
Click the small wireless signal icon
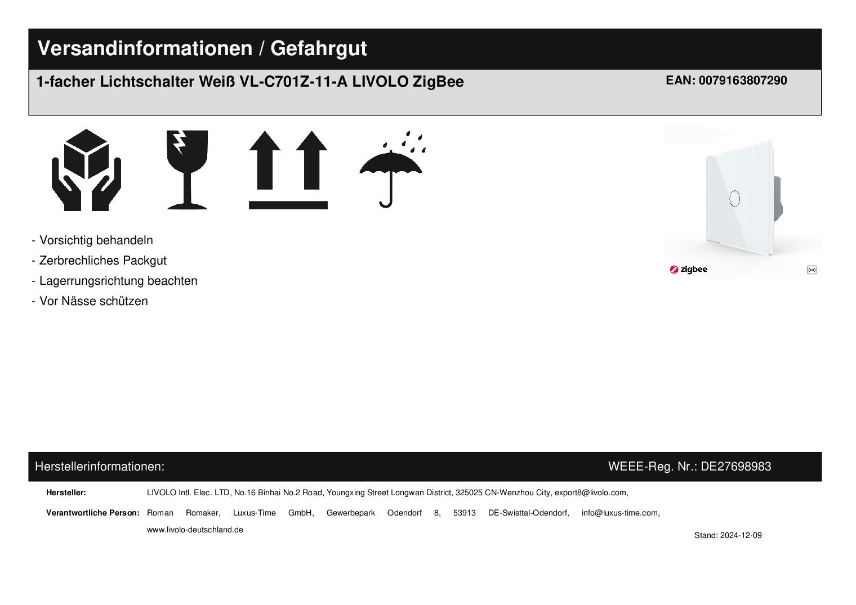point(812,270)
